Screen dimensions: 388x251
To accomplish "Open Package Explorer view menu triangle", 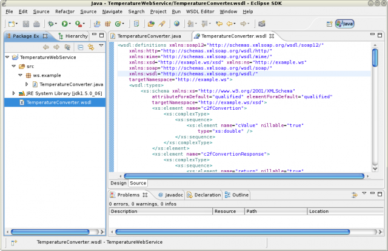I will [x=101, y=45].
